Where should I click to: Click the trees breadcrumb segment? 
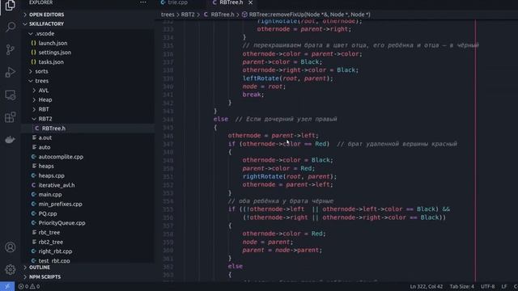[x=168, y=15]
